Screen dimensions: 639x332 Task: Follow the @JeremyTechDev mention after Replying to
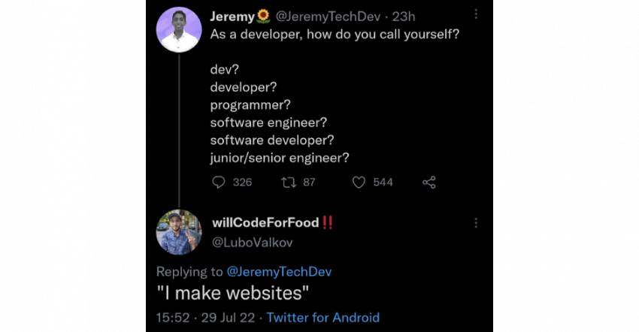click(x=279, y=271)
